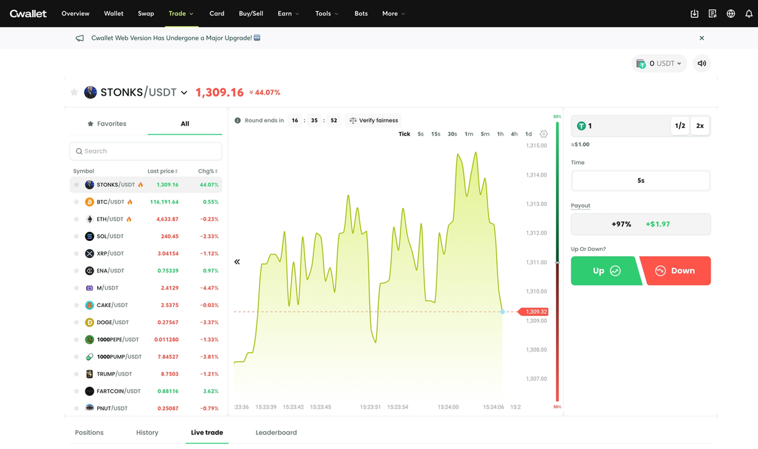The width and height of the screenshot is (758, 449).
Task: Expand the More menu
Action: point(394,13)
